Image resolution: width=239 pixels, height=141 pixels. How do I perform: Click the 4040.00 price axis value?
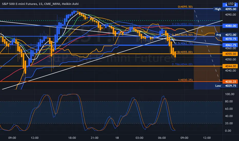point(231,70)
